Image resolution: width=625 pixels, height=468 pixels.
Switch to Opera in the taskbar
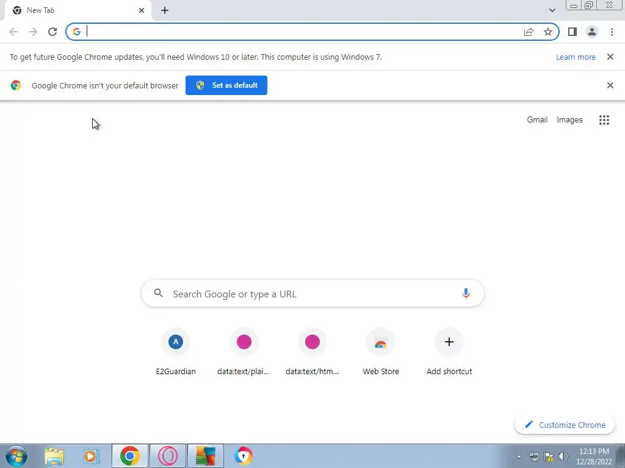167,456
